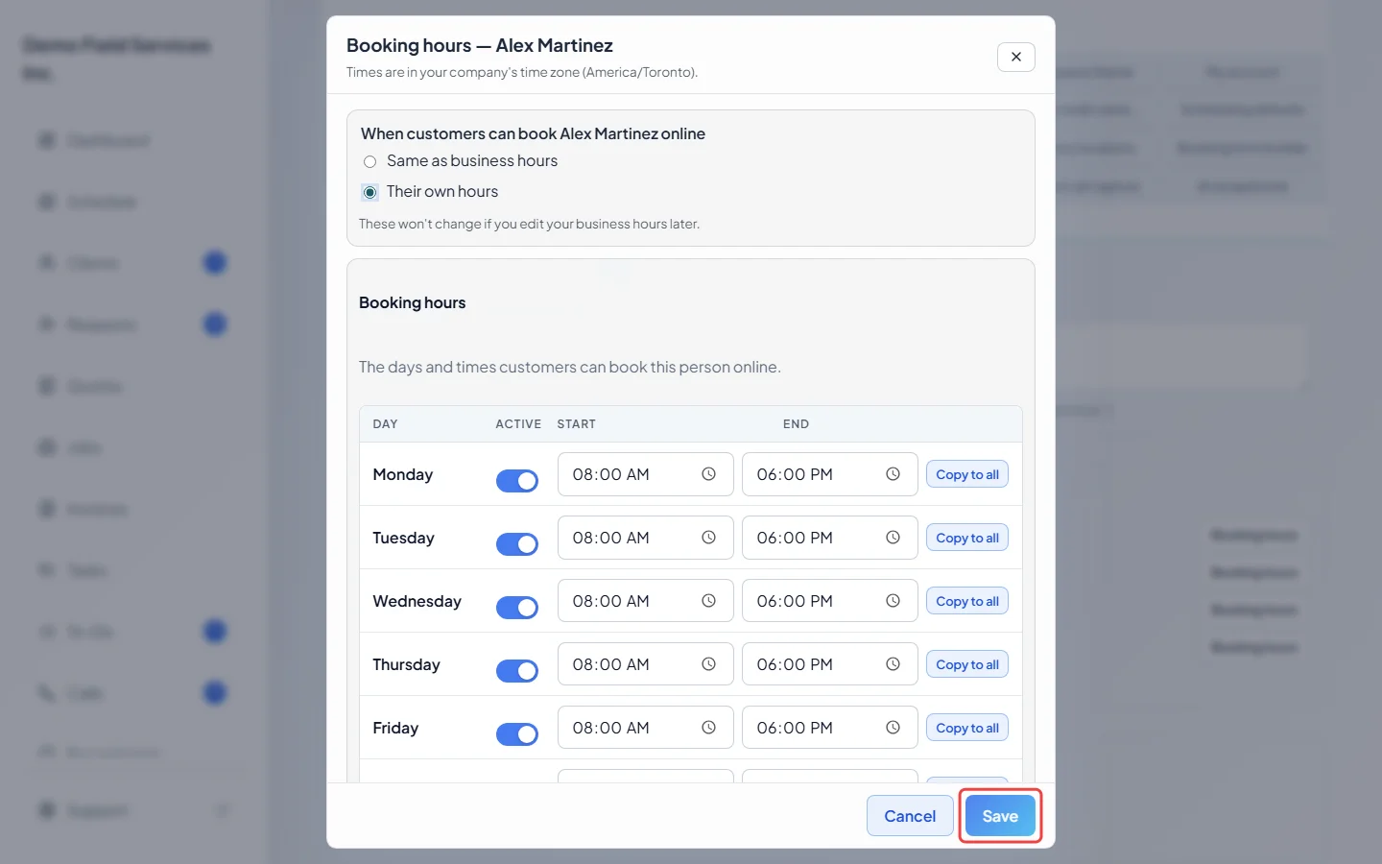The width and height of the screenshot is (1382, 864).
Task: Click the 'Friday' day label
Action: tap(395, 728)
